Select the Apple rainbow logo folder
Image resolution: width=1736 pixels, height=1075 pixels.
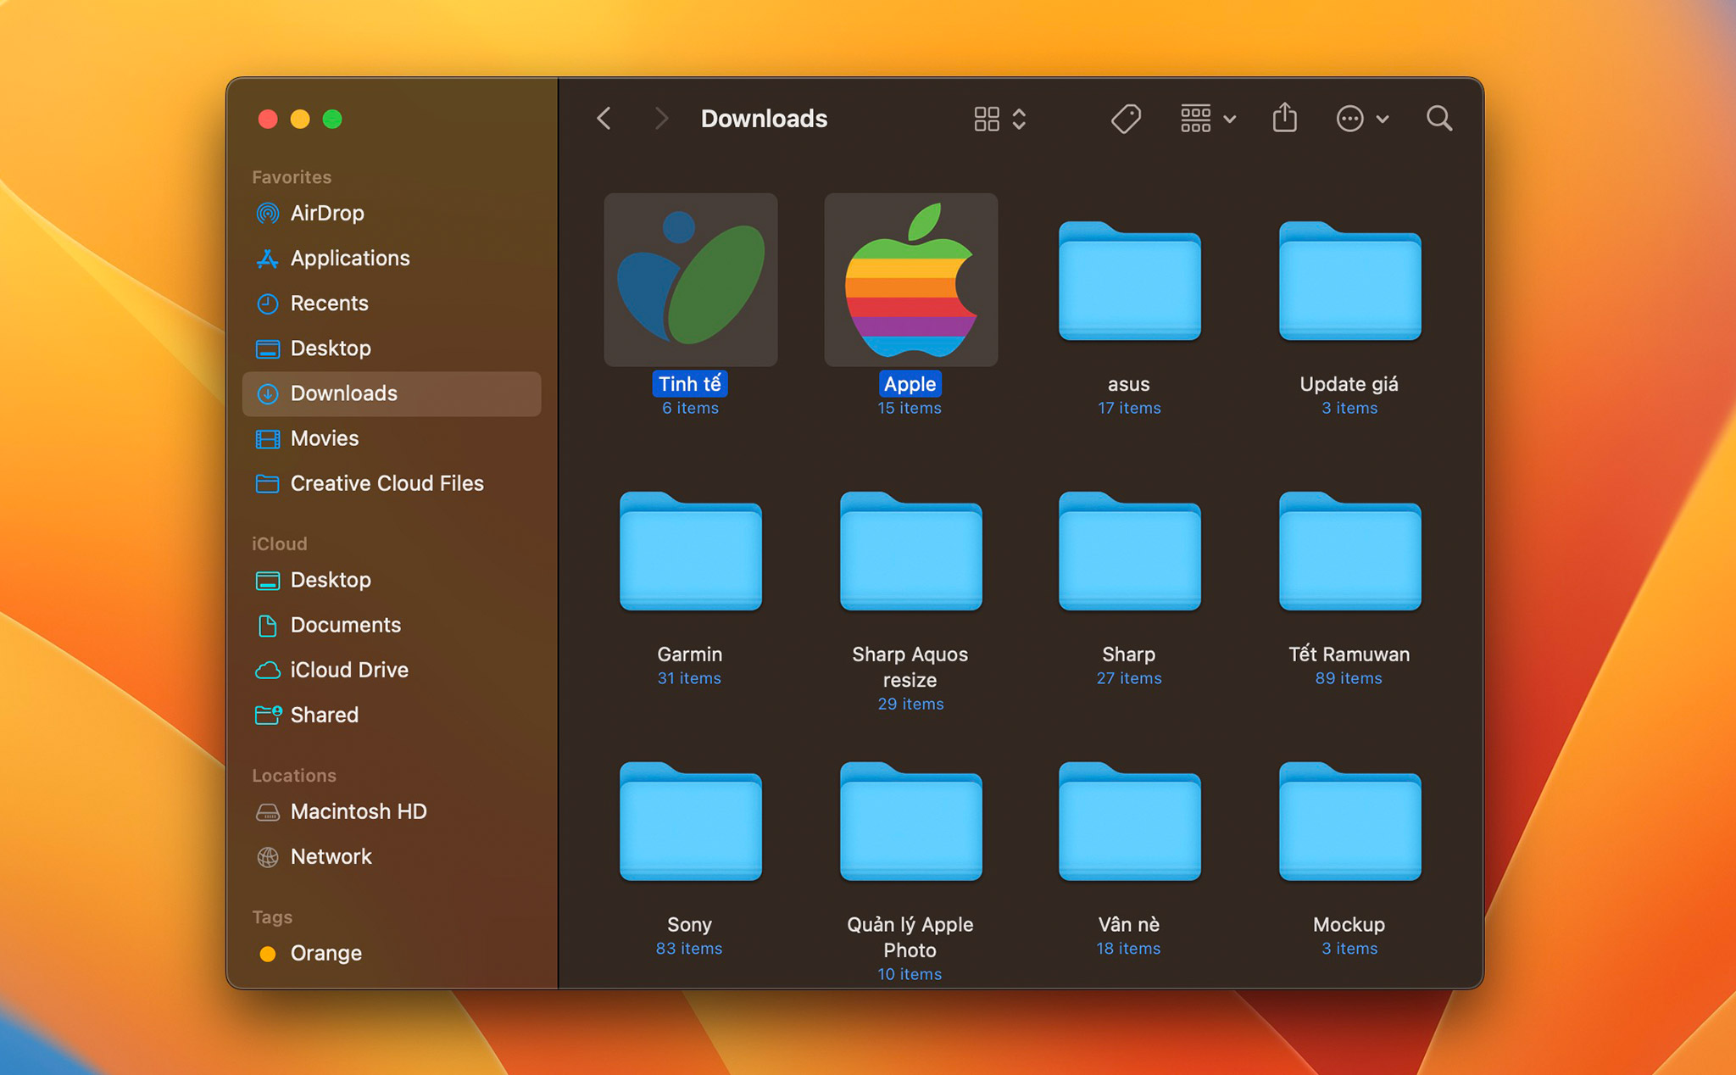tap(910, 280)
